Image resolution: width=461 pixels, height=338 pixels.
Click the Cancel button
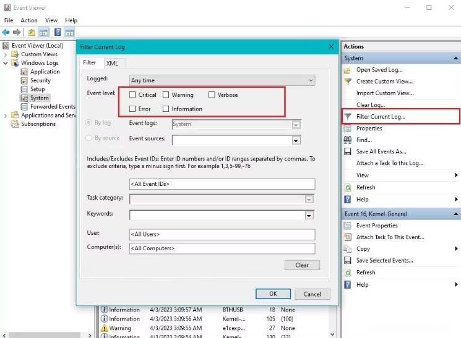point(312,294)
